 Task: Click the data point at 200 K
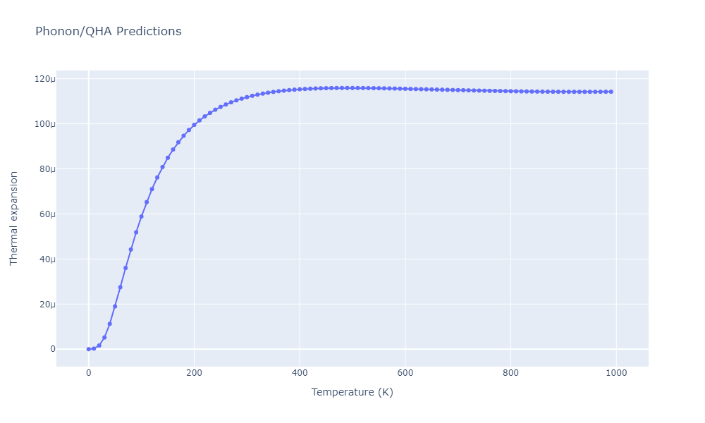click(194, 125)
